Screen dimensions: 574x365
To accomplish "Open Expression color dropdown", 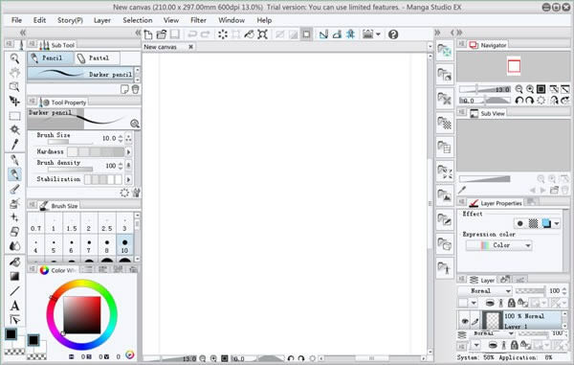I will click(x=499, y=245).
